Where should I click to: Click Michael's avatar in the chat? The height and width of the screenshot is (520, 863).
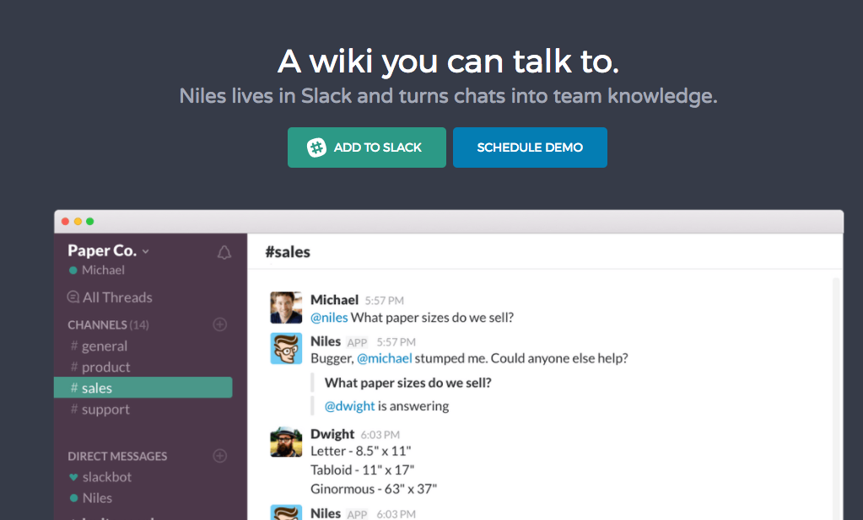coord(286,308)
